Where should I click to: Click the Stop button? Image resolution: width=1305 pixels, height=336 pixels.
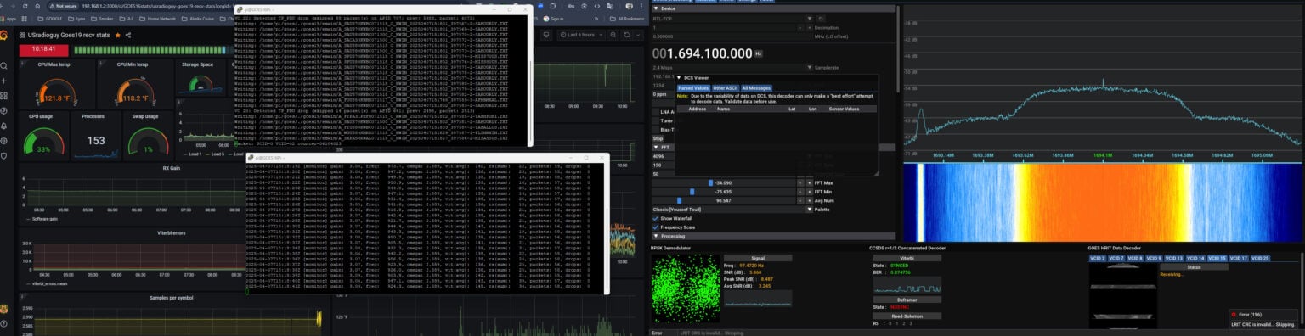658,138
